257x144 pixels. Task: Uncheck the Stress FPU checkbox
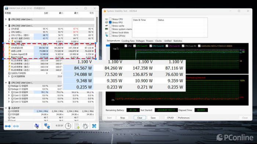click(110, 22)
